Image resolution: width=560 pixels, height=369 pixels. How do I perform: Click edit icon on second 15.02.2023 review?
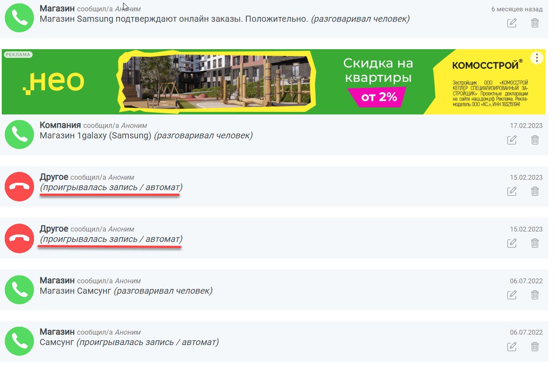(x=512, y=243)
